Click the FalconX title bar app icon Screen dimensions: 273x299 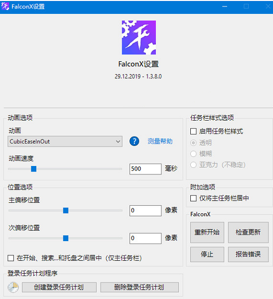(x=5, y=6)
